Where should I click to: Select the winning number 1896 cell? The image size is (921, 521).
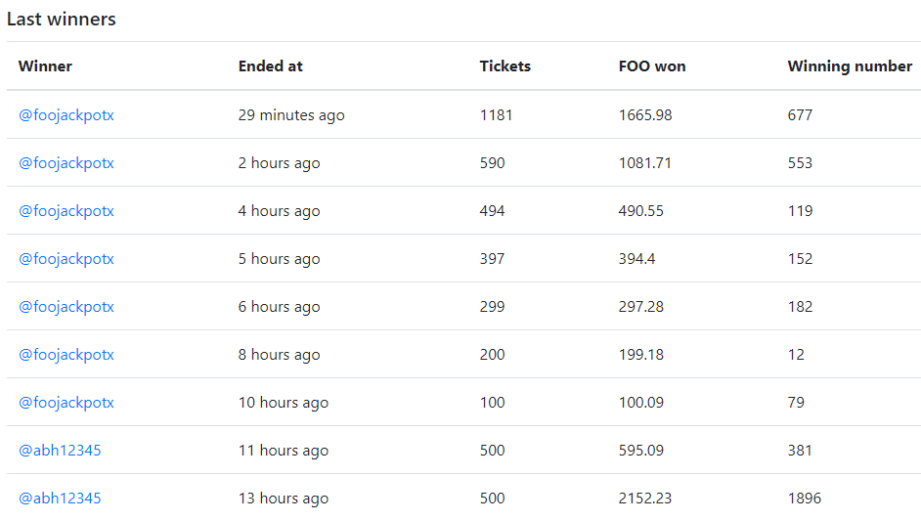pyautogui.click(x=804, y=499)
